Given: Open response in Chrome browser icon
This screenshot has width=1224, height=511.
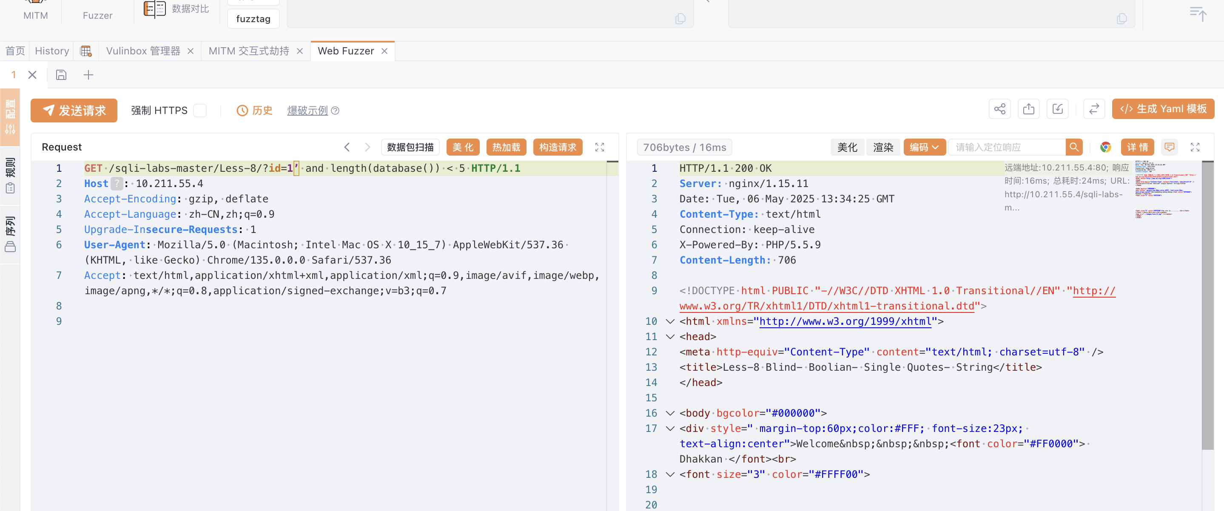Looking at the screenshot, I should pyautogui.click(x=1105, y=147).
